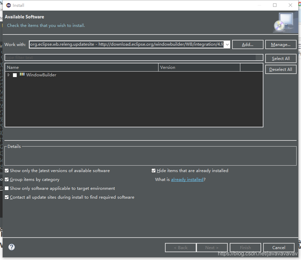
Task: Enable Show only software applicable to target environment
Action: [7, 188]
